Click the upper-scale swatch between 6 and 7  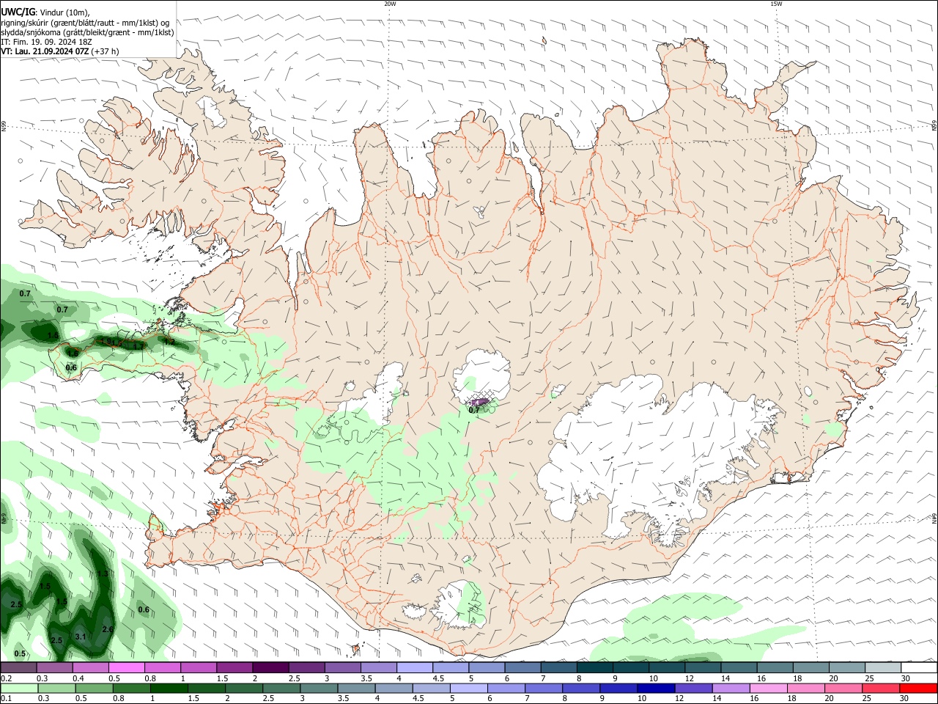click(522, 668)
